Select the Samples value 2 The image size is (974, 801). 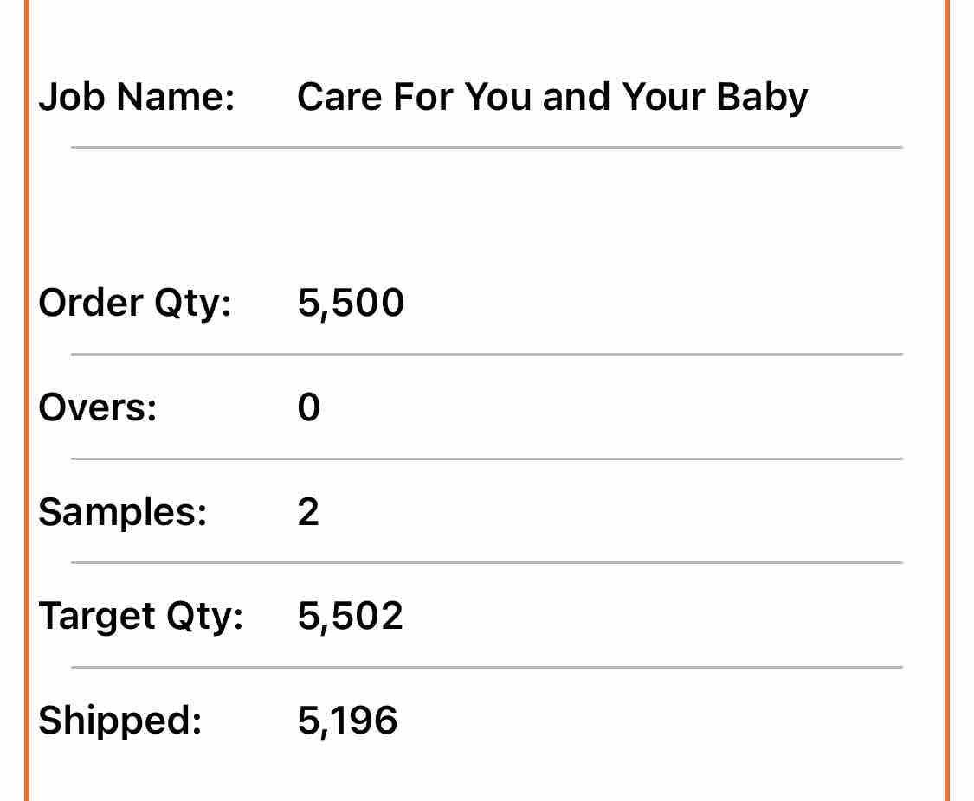click(x=308, y=512)
